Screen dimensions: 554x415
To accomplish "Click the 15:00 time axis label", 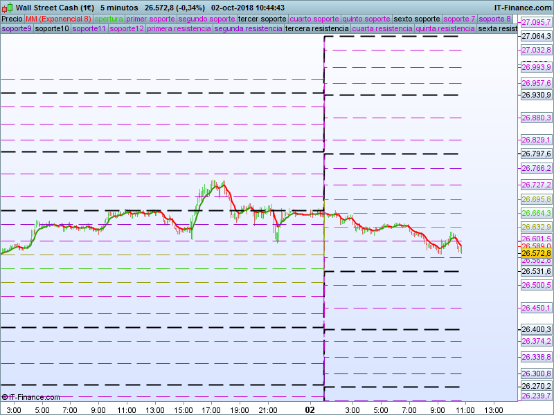I will (184, 410).
